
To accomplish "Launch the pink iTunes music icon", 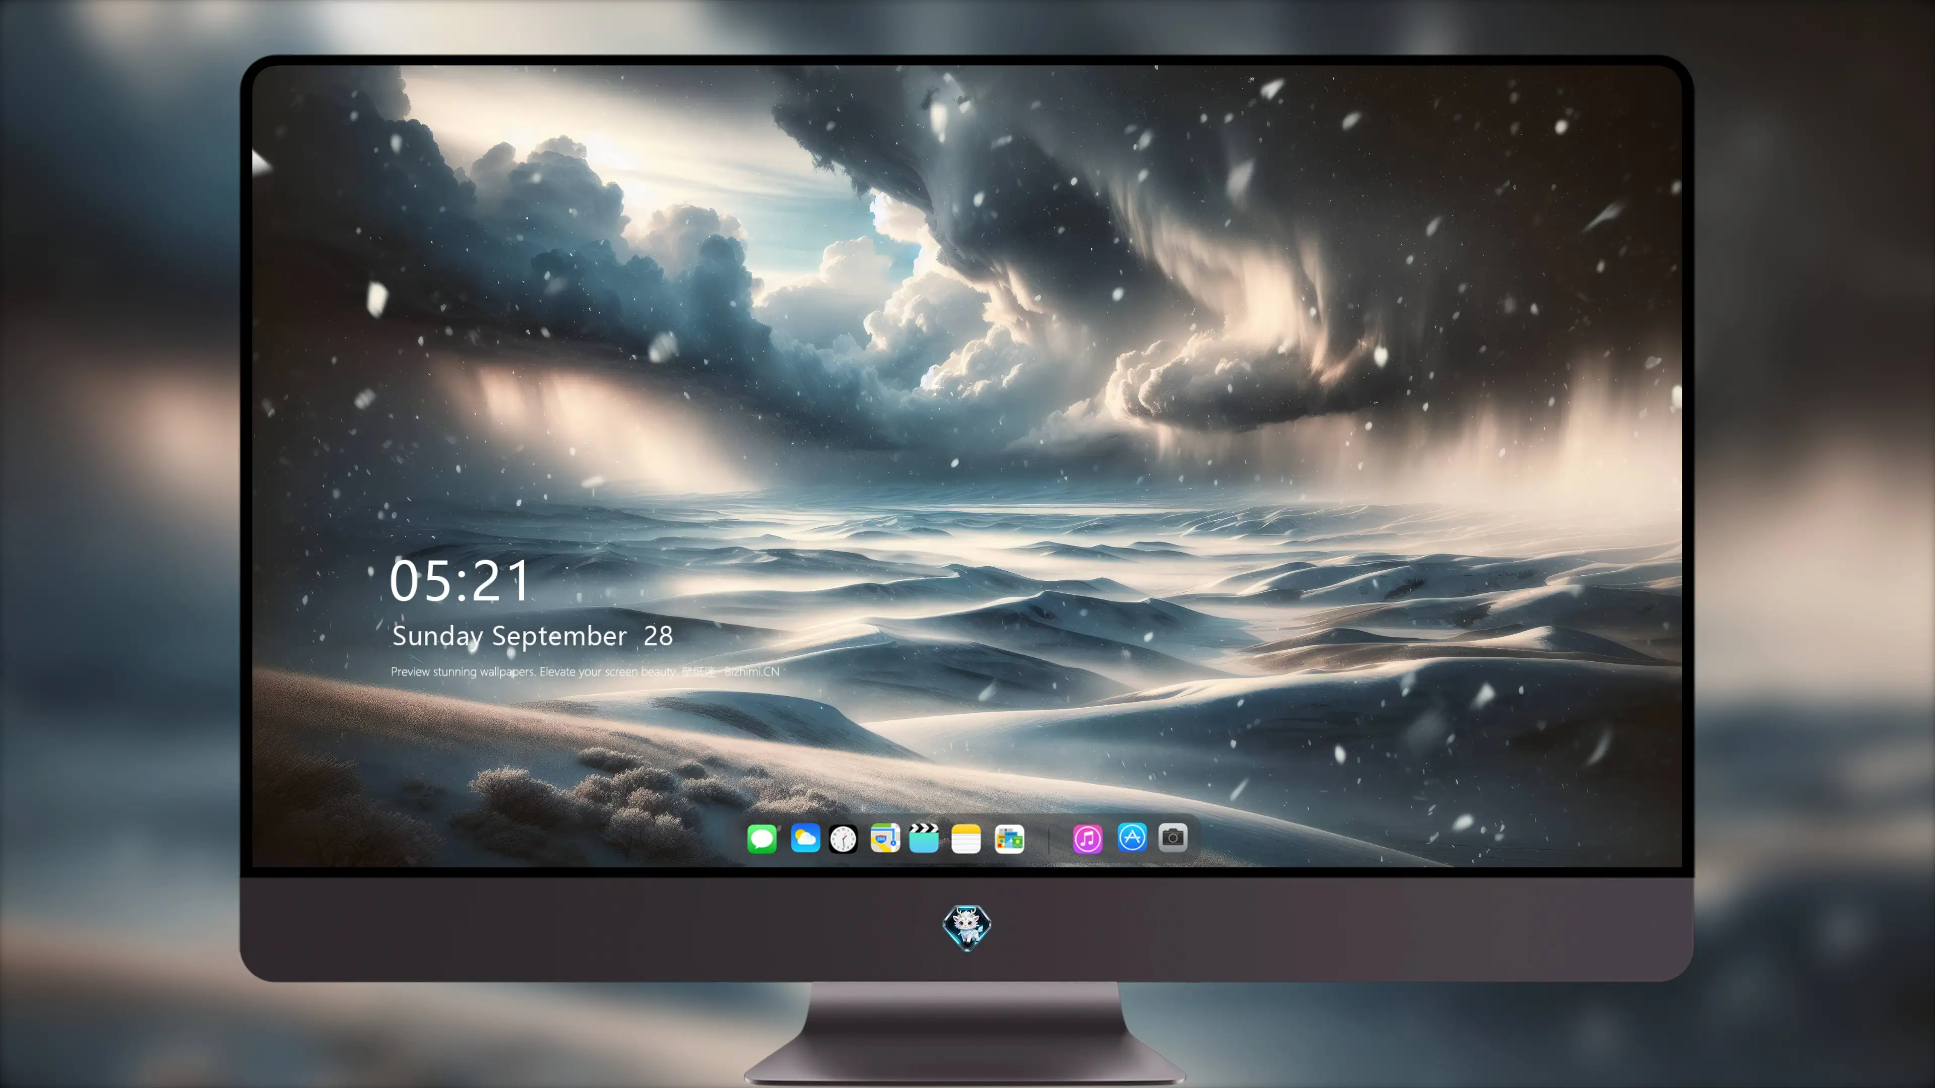I will (x=1088, y=839).
